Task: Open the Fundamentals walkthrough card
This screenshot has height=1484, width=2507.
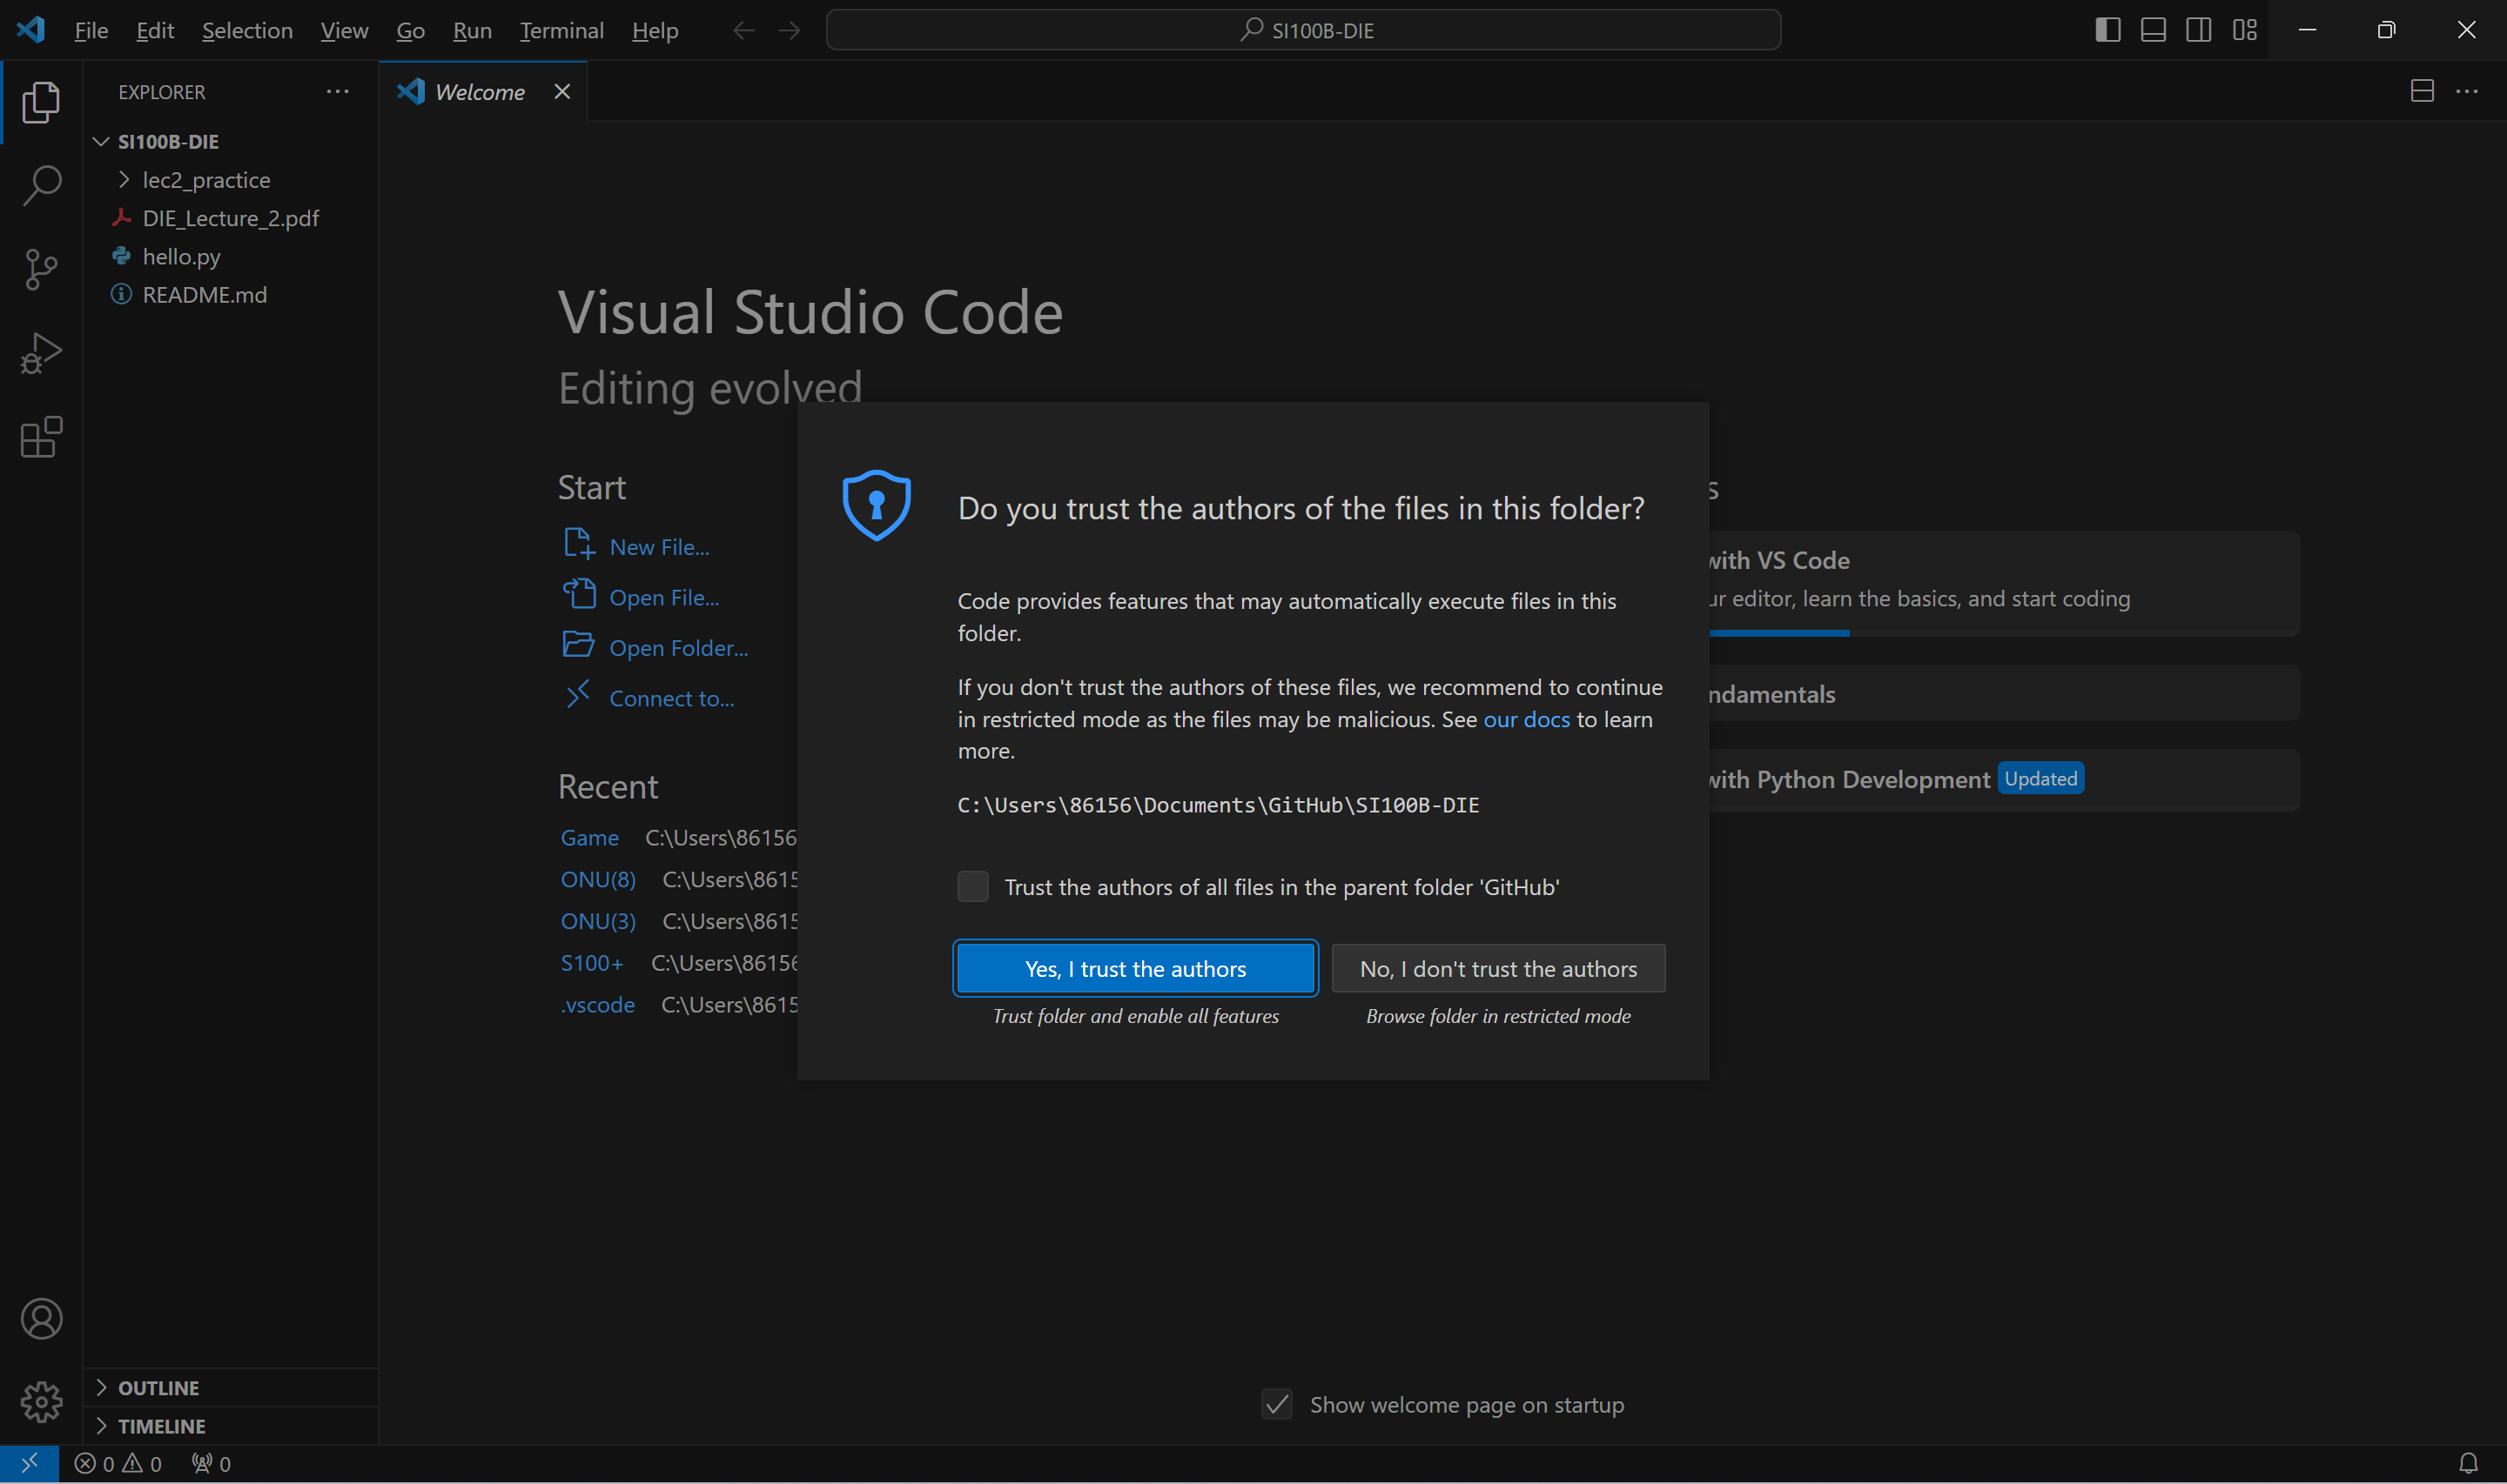Action: pyautogui.click(x=2003, y=694)
